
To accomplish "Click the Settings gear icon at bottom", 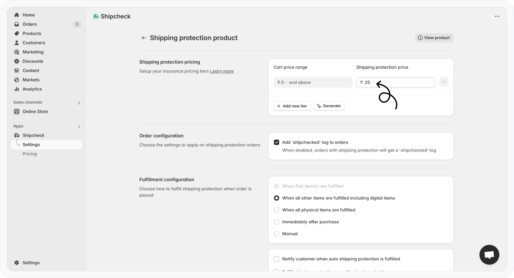I will (x=17, y=263).
